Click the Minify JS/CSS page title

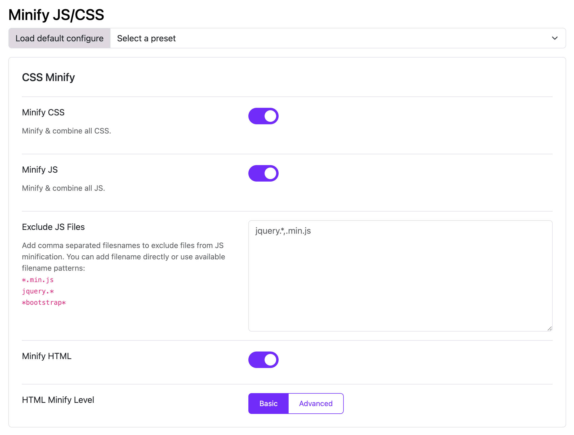pos(56,15)
